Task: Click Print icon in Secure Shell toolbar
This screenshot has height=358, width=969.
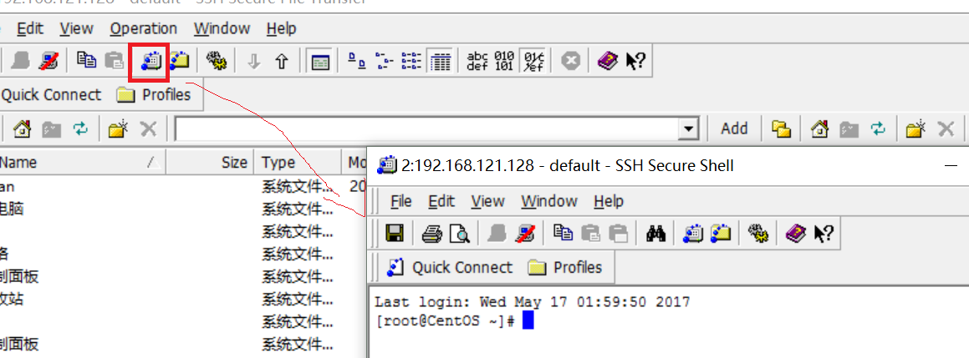Action: (x=432, y=234)
